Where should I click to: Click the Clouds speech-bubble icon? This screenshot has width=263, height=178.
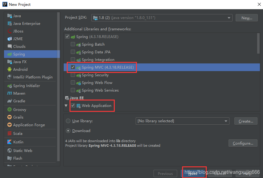10,46
